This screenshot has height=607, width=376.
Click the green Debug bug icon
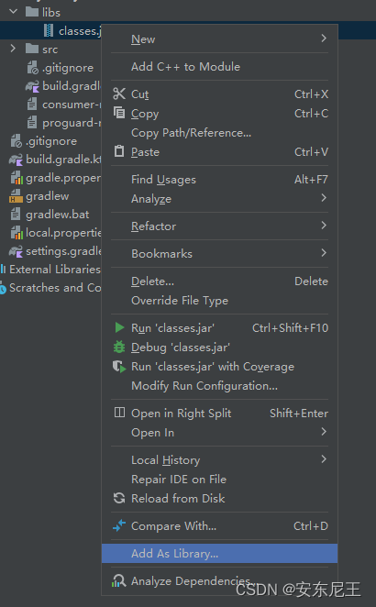tap(119, 347)
